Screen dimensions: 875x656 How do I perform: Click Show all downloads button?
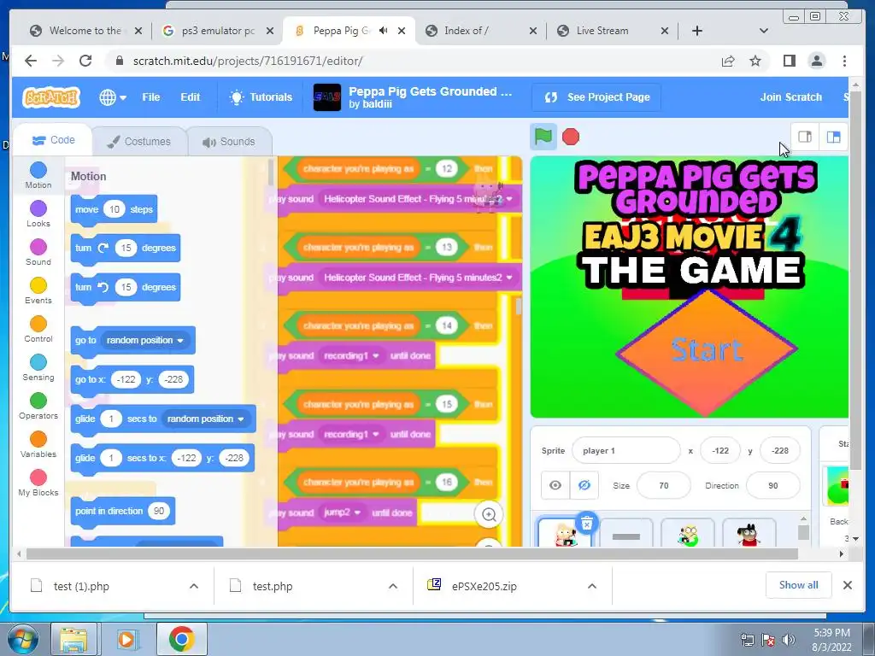click(x=799, y=584)
